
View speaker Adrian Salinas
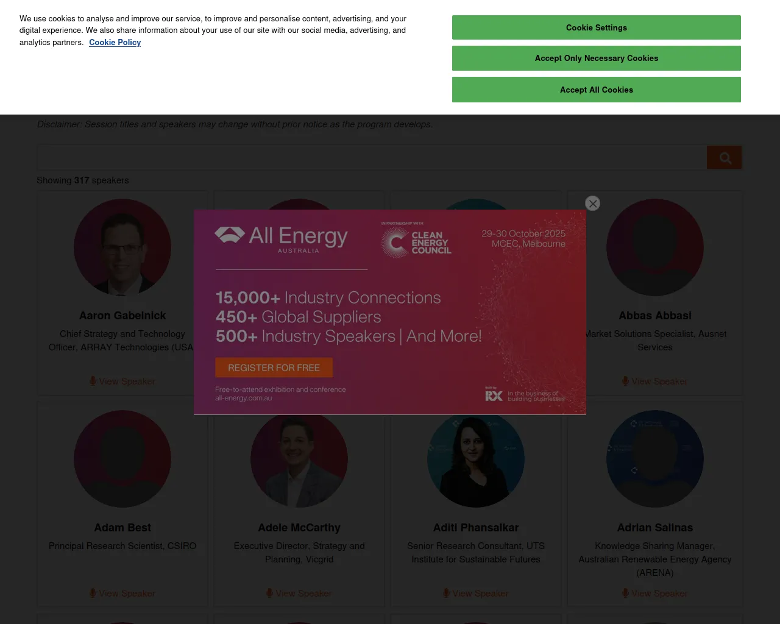(x=655, y=594)
